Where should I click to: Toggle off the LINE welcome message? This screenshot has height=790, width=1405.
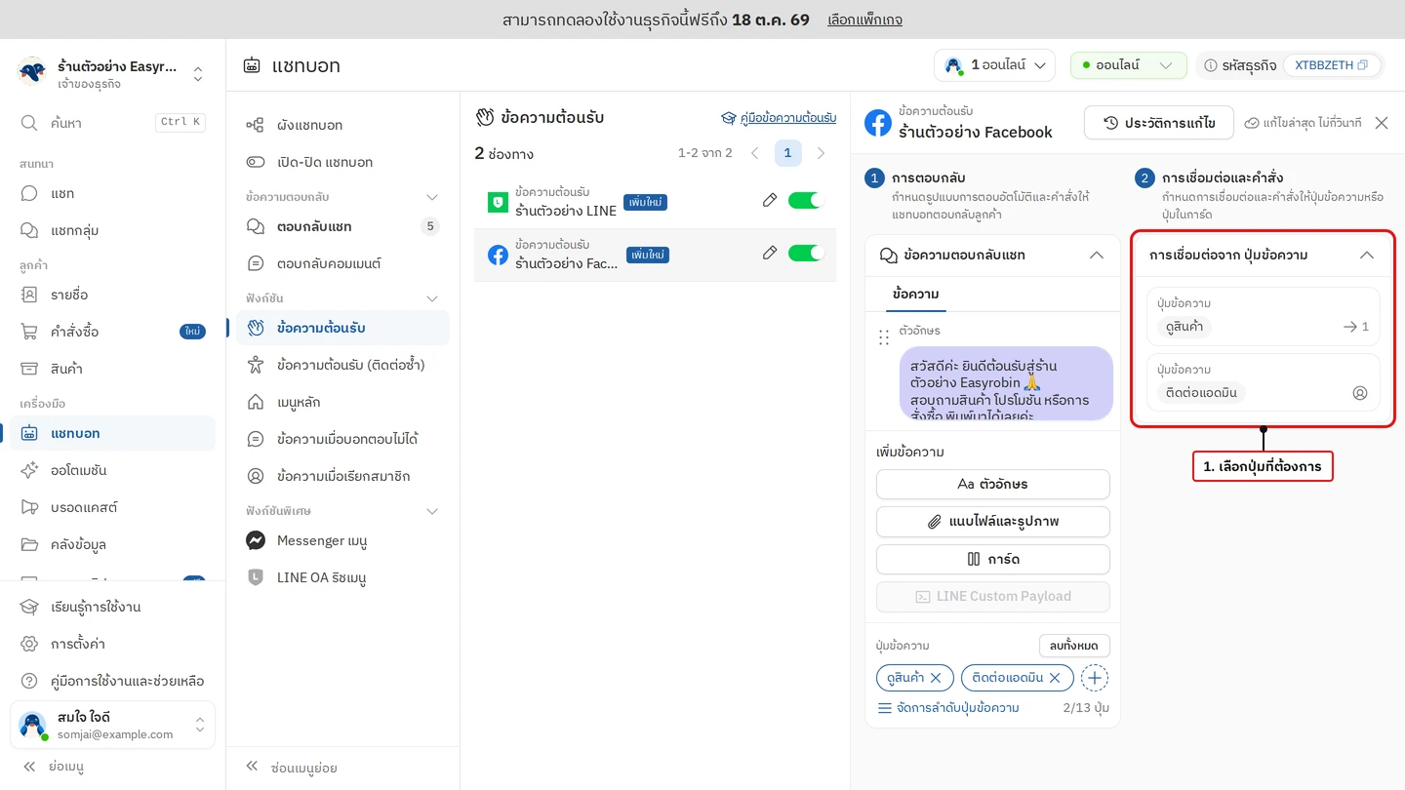(x=806, y=200)
